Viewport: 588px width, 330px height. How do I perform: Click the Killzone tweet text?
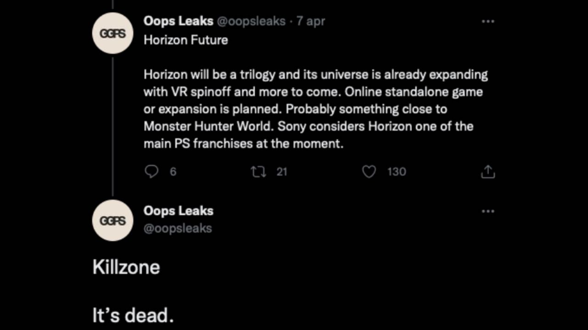[x=126, y=267]
